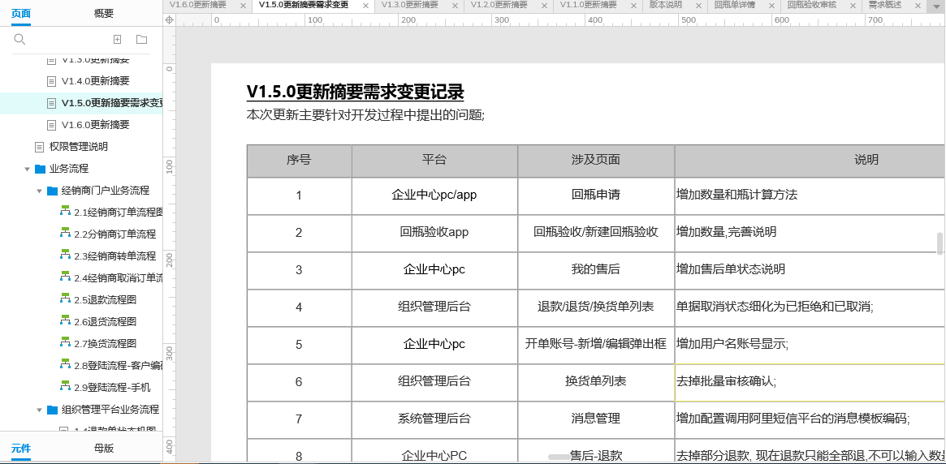Click the 序号 table header cell
This screenshot has height=464, width=946.
[x=300, y=161]
